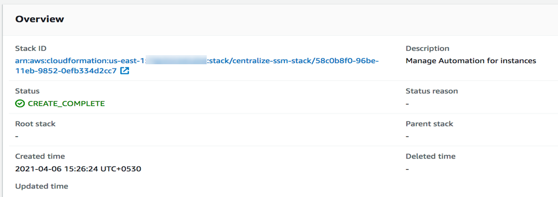Click the Stack ID field label

point(31,48)
